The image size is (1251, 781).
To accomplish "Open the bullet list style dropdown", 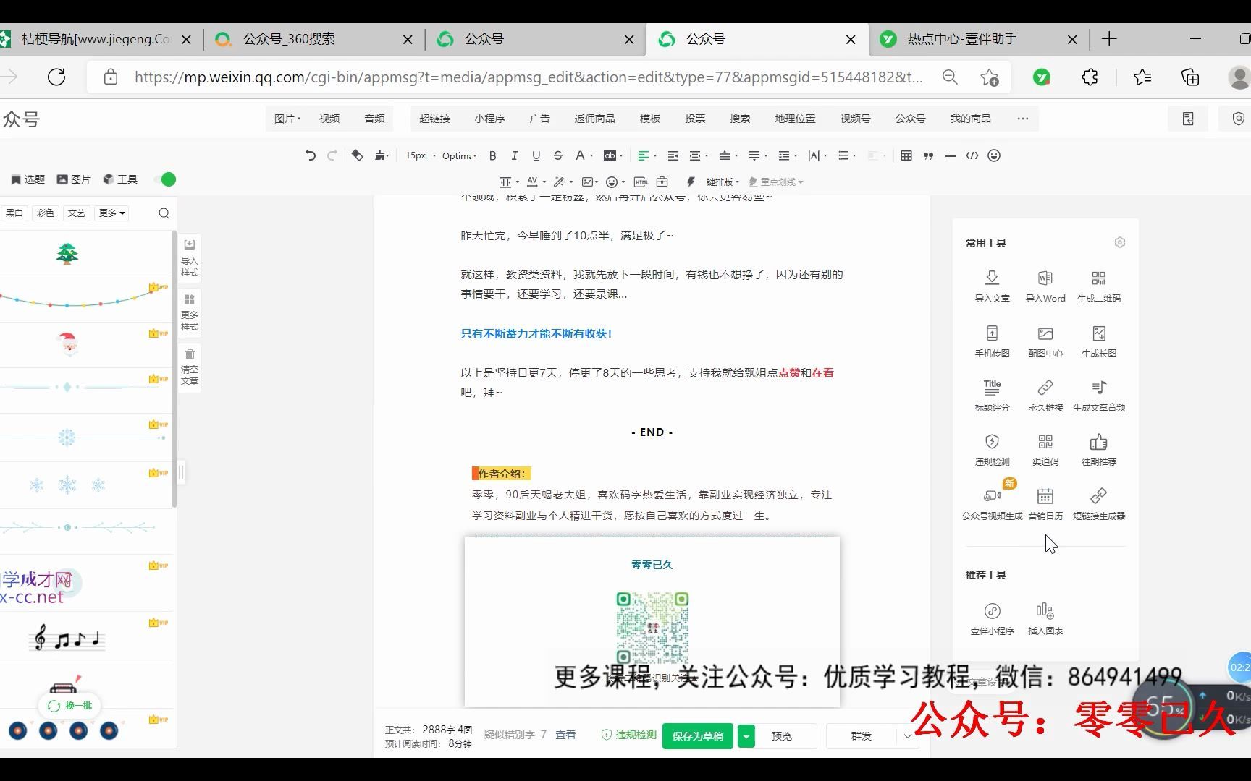I will [847, 155].
